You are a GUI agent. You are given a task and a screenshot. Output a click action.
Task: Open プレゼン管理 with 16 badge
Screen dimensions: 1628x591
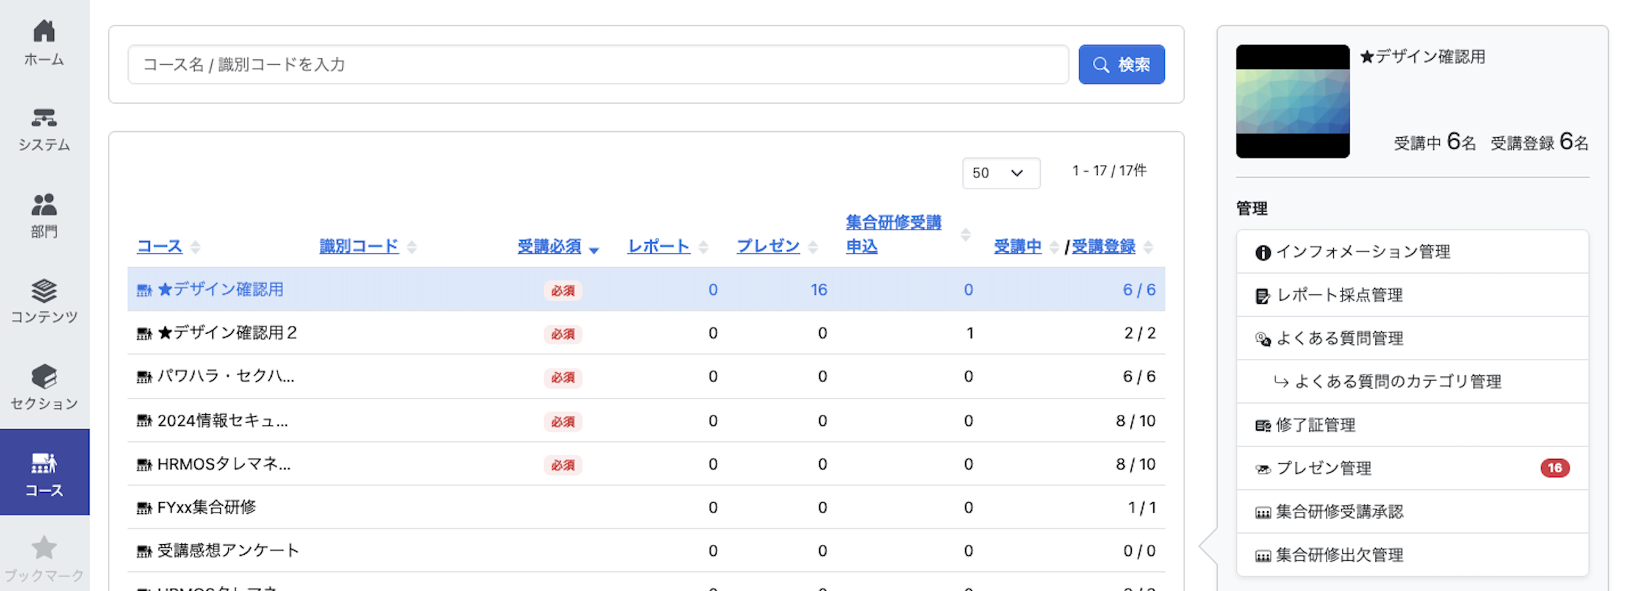tap(1412, 468)
